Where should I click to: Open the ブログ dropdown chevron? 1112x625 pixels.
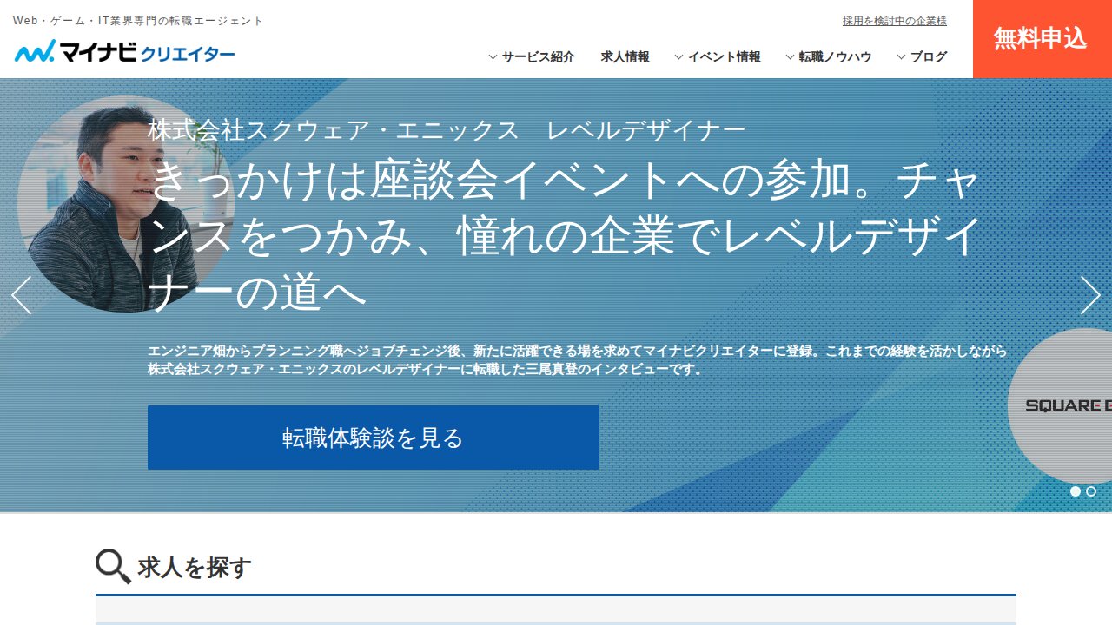pos(900,56)
